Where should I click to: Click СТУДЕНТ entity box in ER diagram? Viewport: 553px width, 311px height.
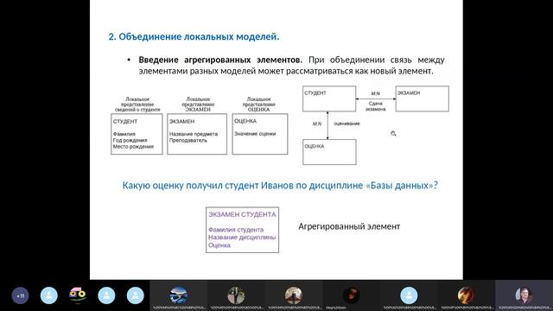click(329, 98)
